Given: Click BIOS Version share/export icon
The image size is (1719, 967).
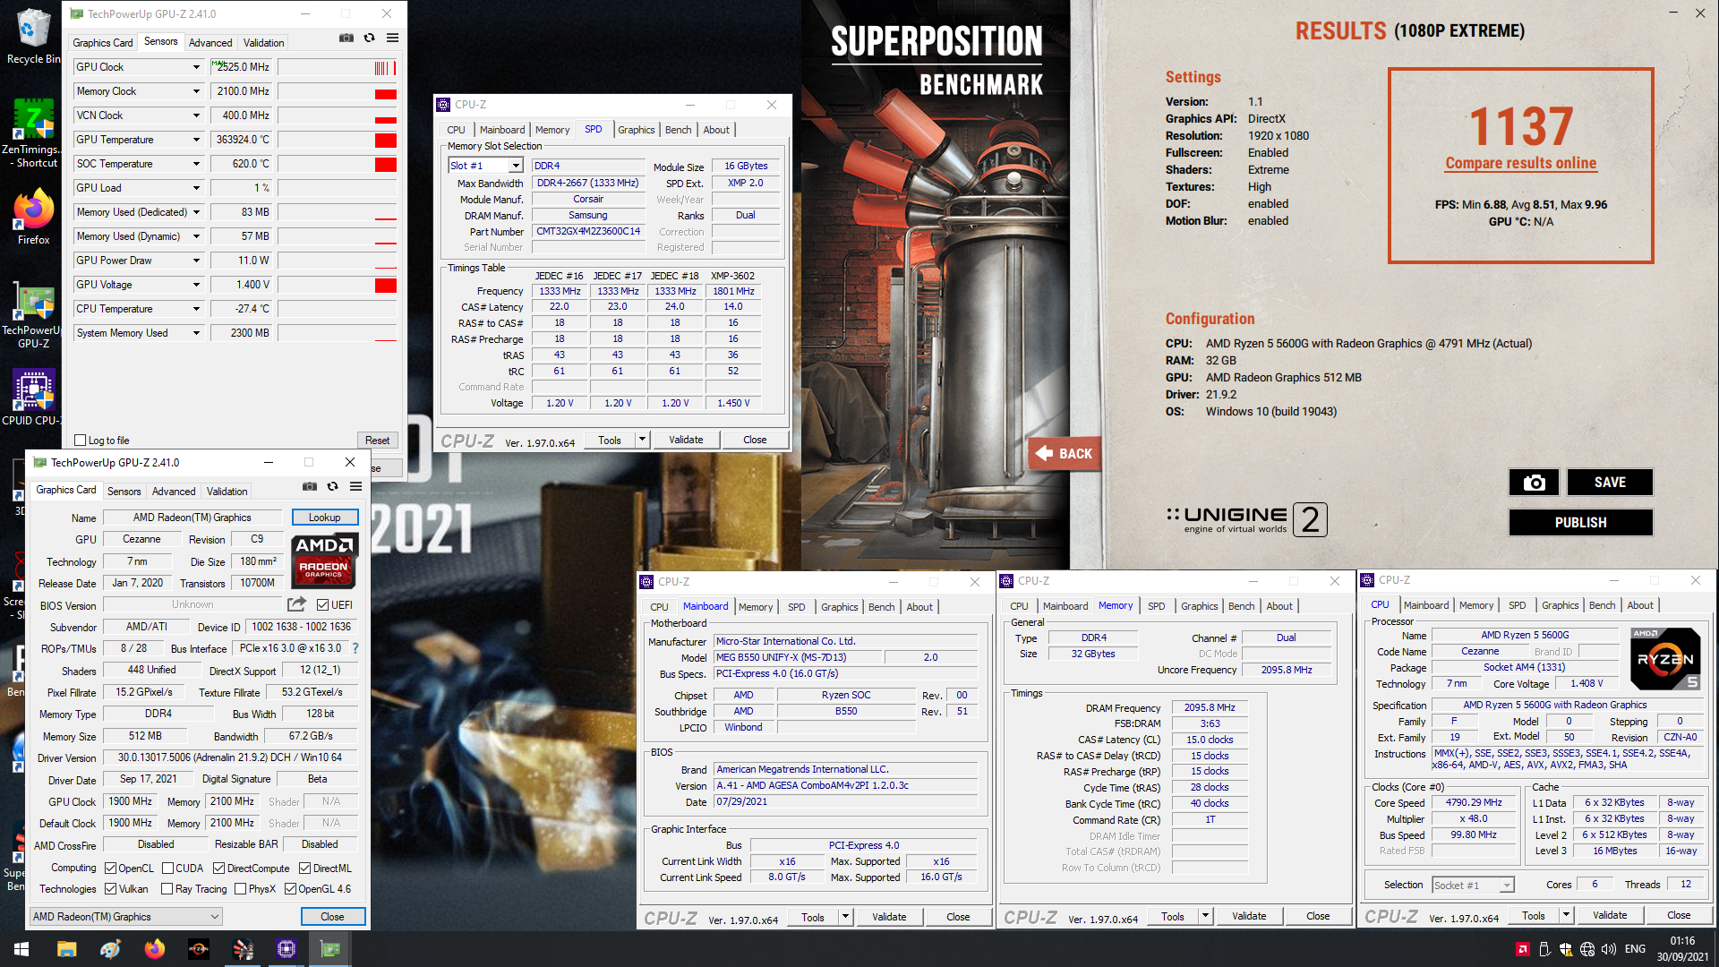Looking at the screenshot, I should [x=297, y=604].
